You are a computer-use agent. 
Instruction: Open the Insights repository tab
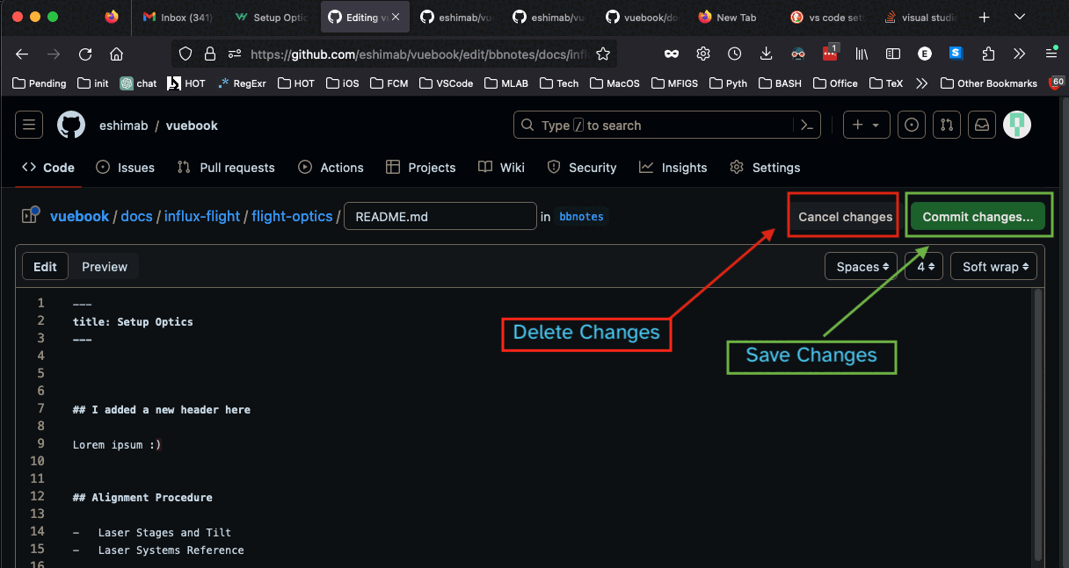tap(673, 168)
